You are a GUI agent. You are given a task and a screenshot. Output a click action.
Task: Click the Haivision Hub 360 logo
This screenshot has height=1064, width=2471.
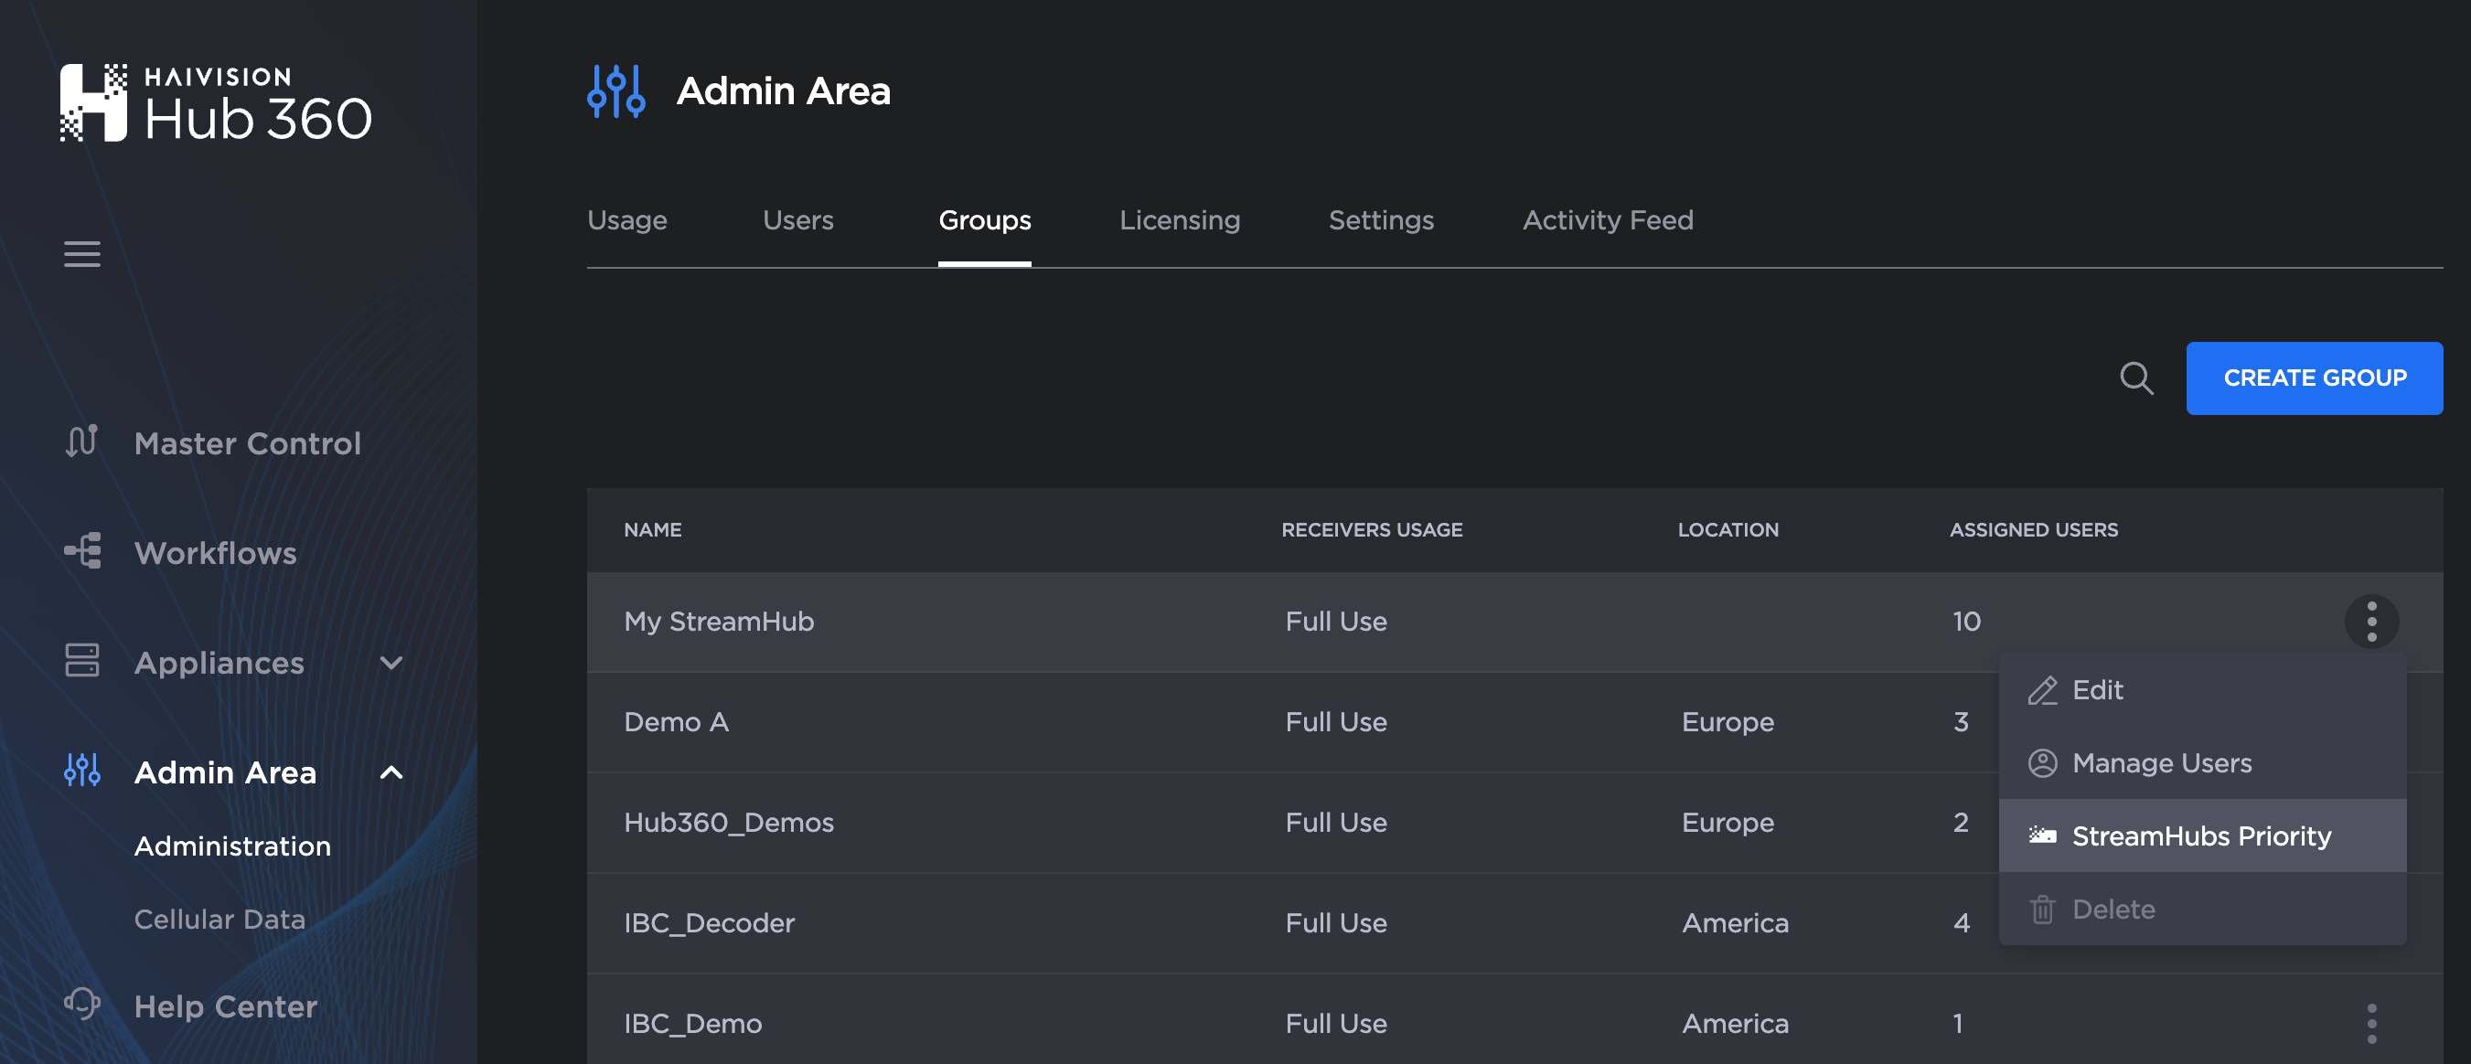[215, 103]
